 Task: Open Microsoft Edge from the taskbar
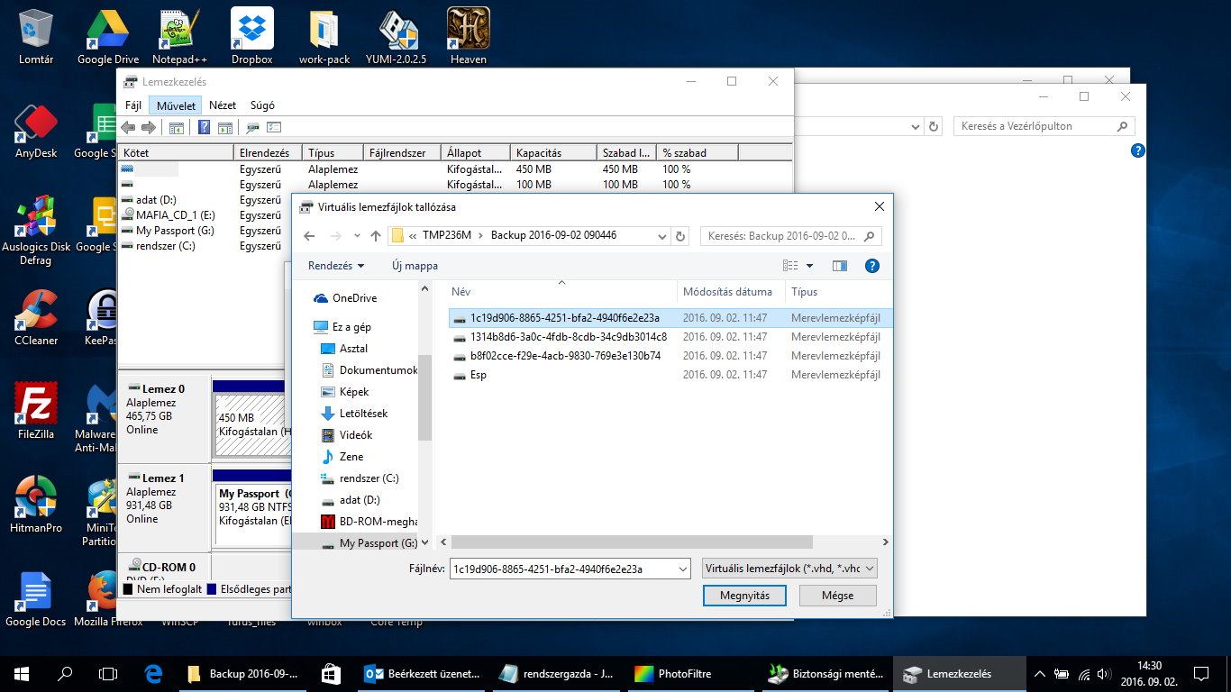153,674
